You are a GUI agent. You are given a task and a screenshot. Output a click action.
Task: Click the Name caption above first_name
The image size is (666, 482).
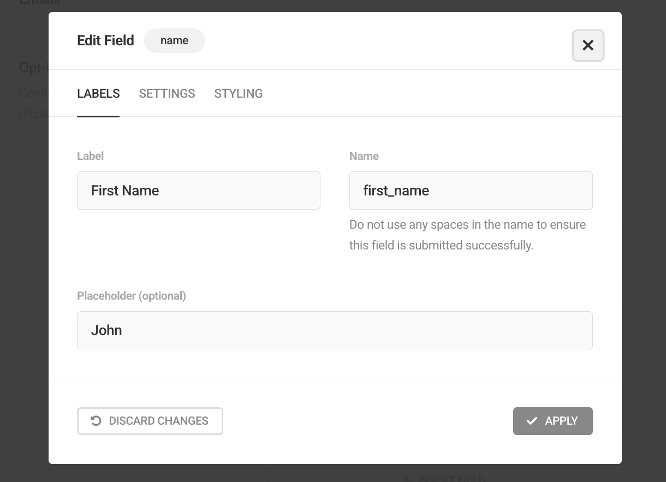pyautogui.click(x=364, y=156)
